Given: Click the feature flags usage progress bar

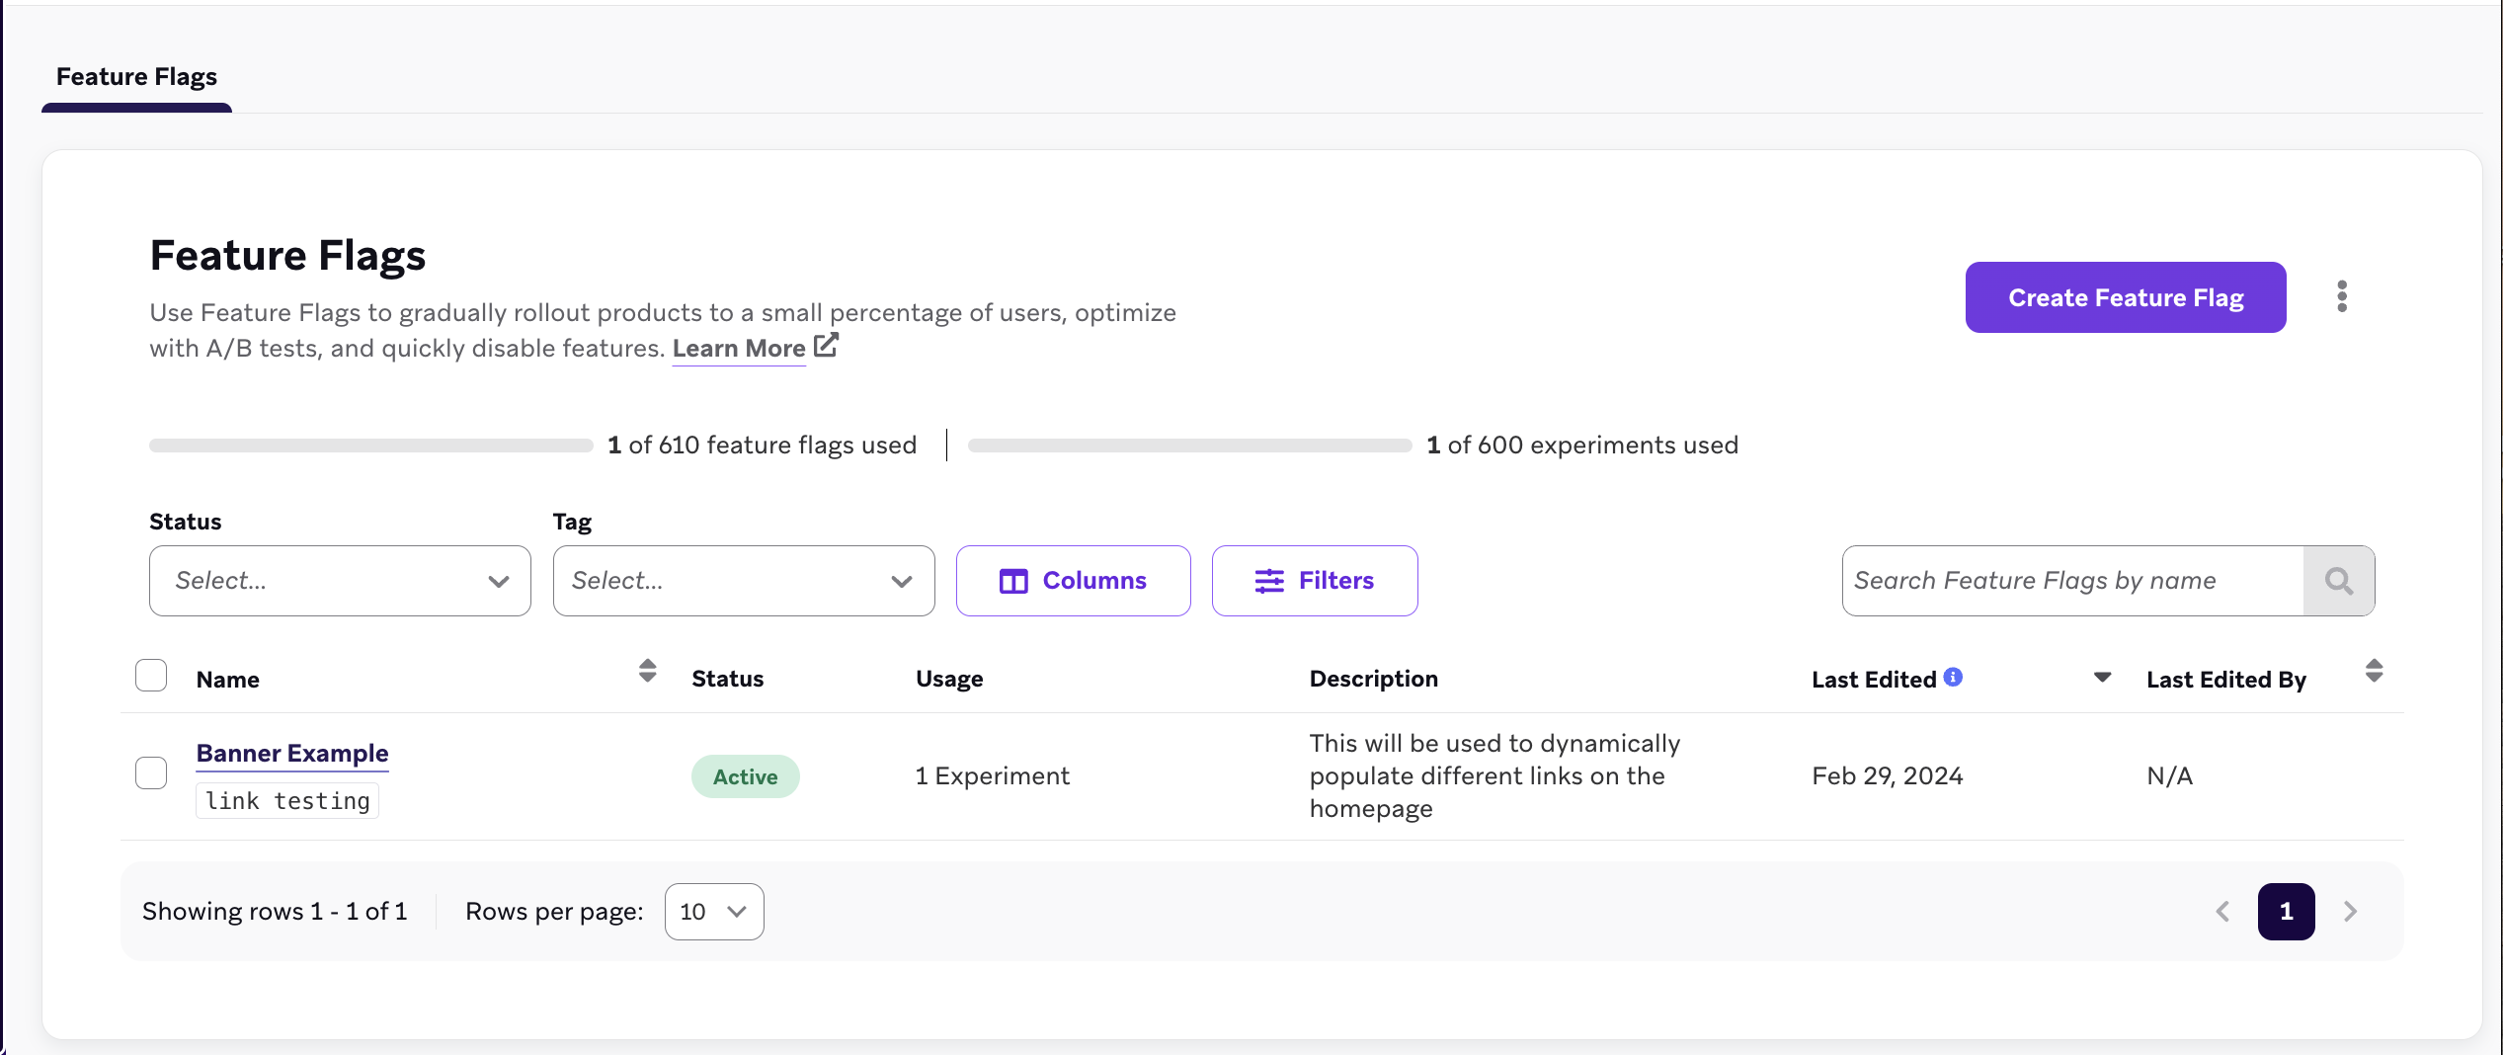Looking at the screenshot, I should pyautogui.click(x=370, y=445).
